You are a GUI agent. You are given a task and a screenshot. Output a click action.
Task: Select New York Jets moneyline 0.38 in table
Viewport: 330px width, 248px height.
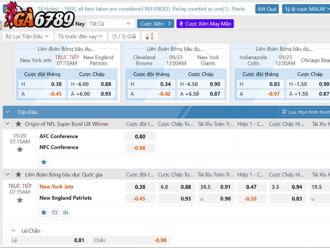pos(141,187)
